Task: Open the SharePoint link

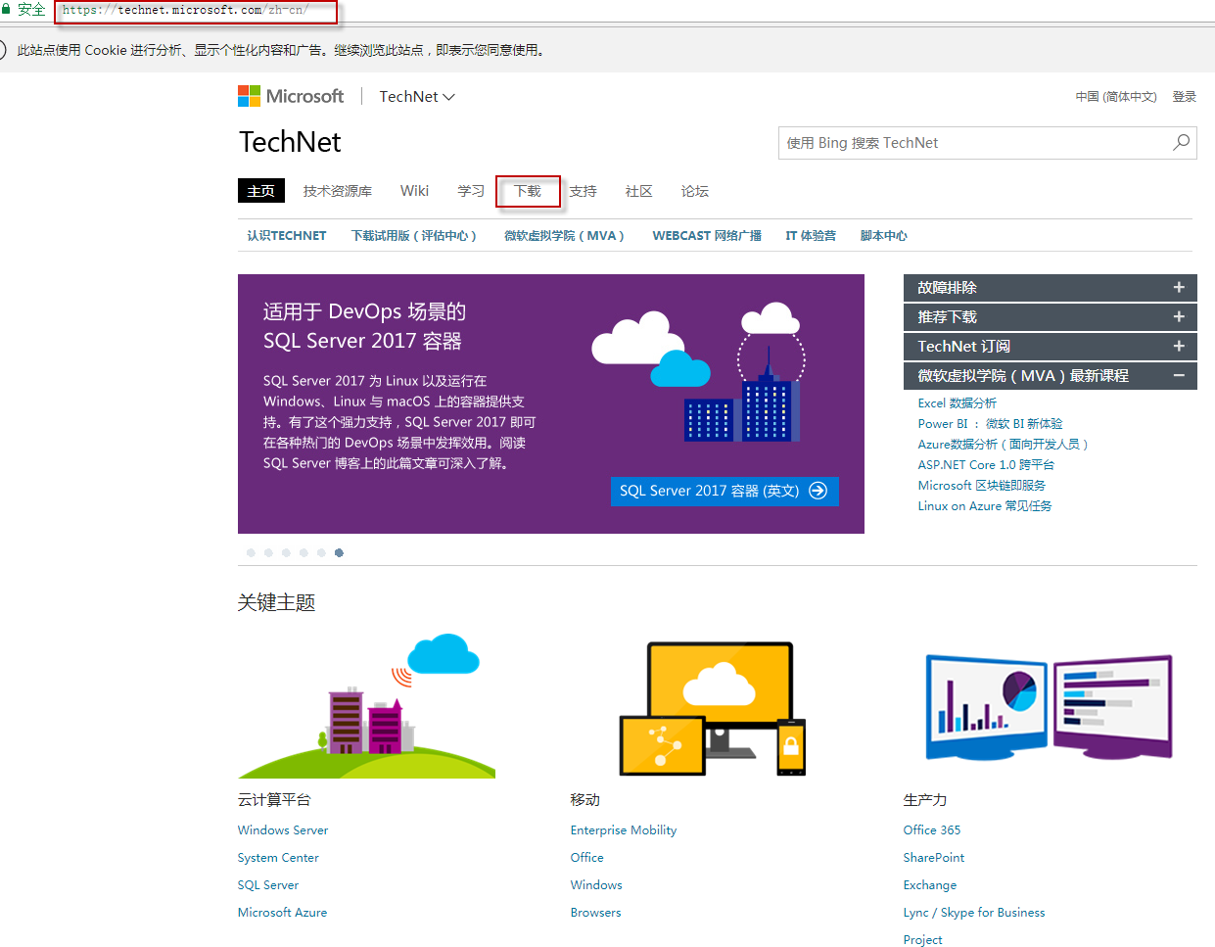Action: point(934,858)
